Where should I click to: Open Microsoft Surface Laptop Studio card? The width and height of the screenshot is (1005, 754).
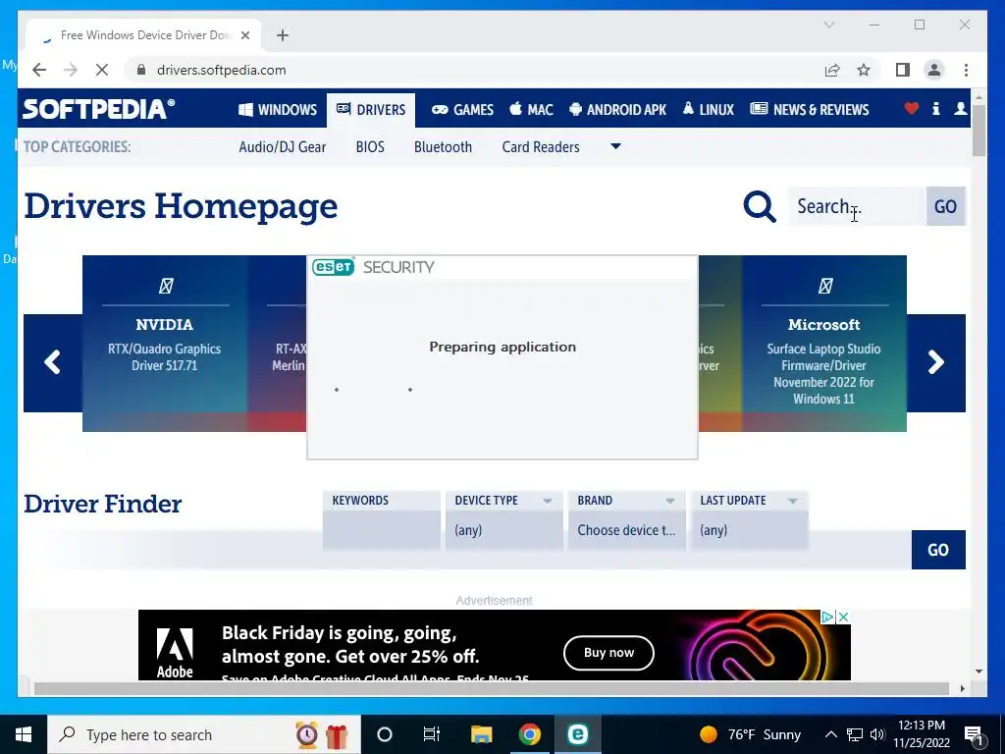824,343
